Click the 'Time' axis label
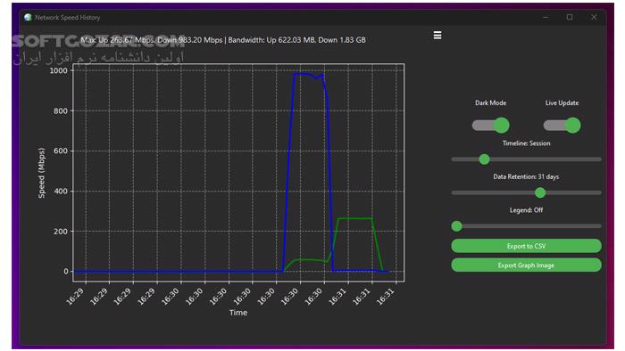This screenshot has width=625, height=351. [x=238, y=313]
